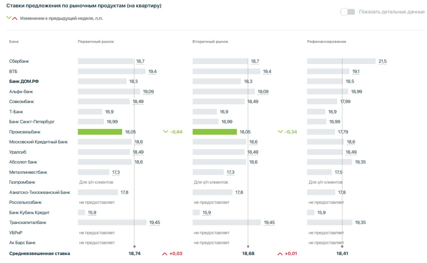
Task: Select the Первичный рынок column header
Action: point(96,42)
